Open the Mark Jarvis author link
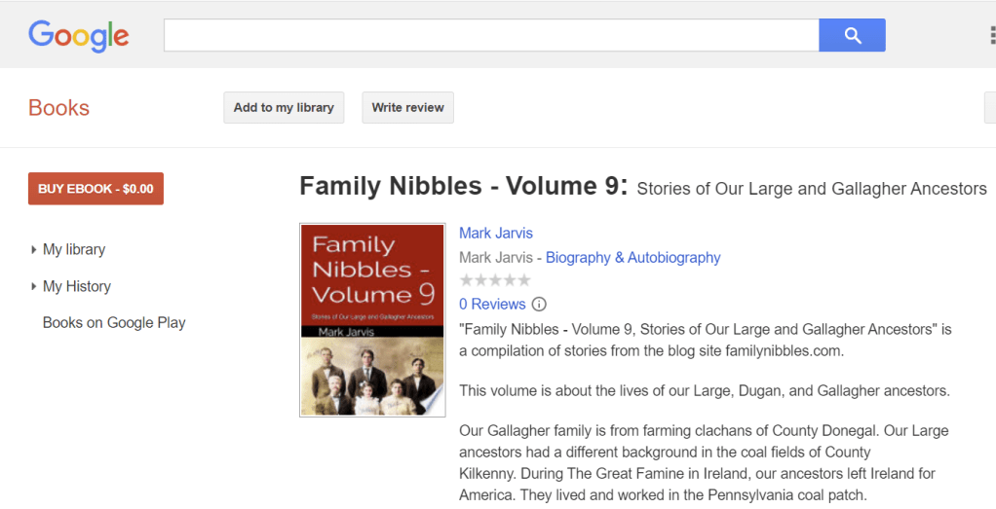Screen dimensions: 996x509 coord(496,234)
